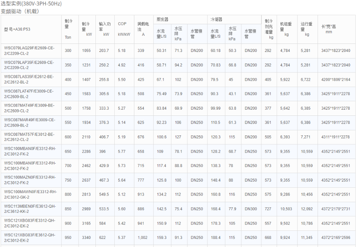Select the 输入功率 column header
This screenshot has width=358, height=247.
pos(104,29)
